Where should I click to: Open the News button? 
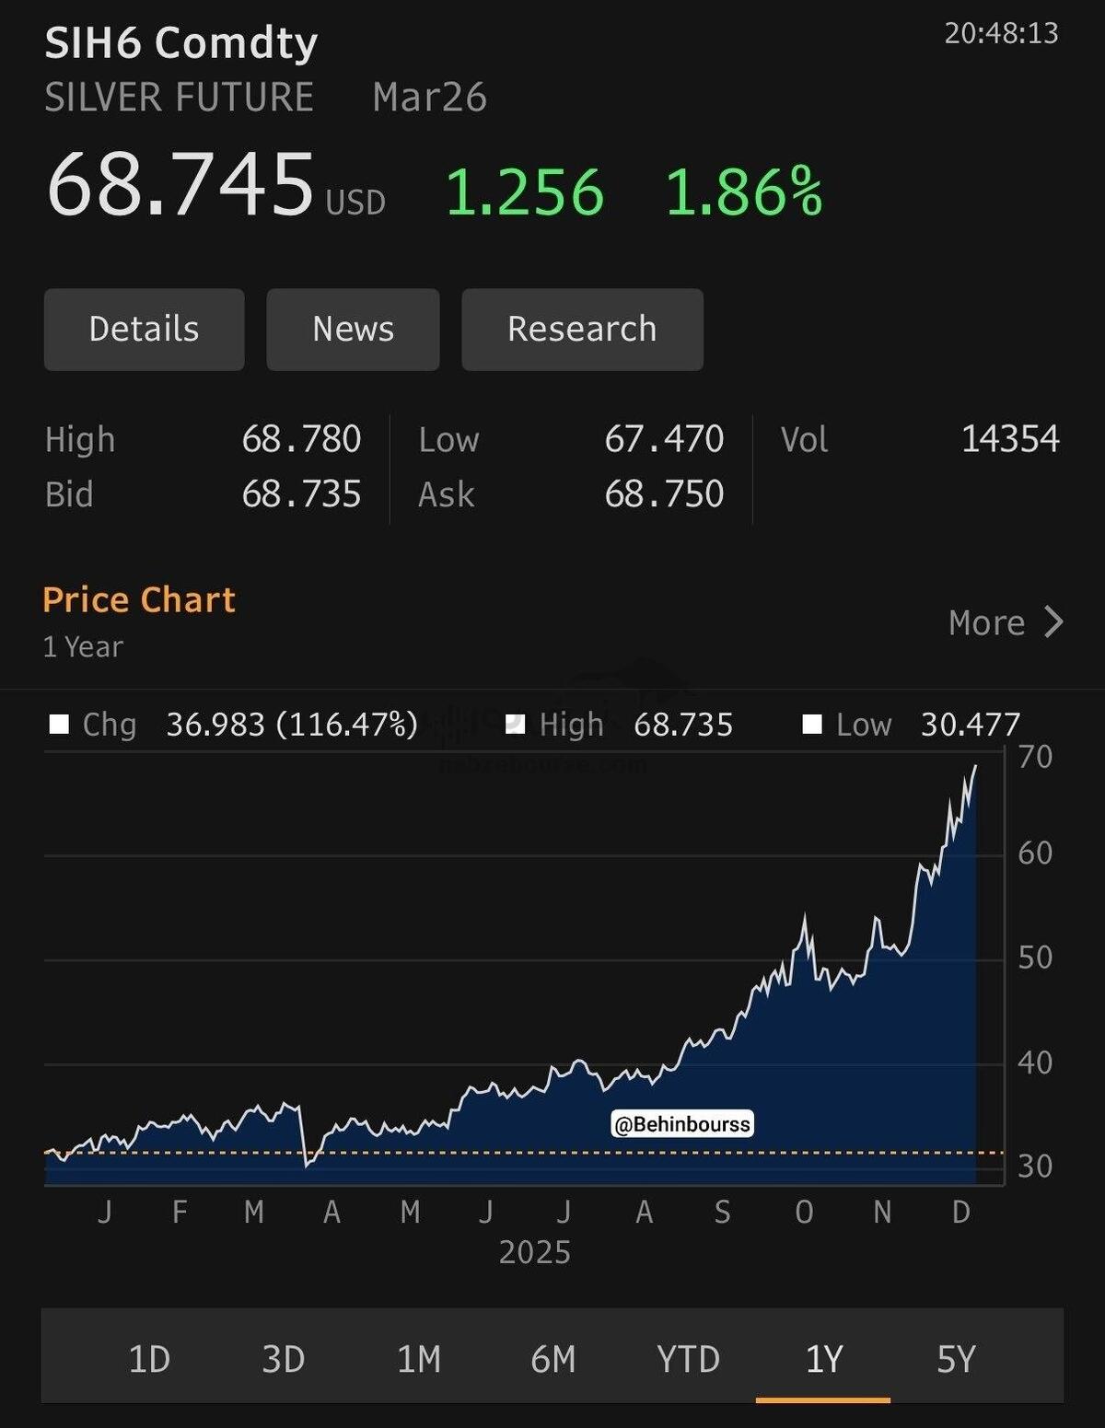(x=353, y=330)
